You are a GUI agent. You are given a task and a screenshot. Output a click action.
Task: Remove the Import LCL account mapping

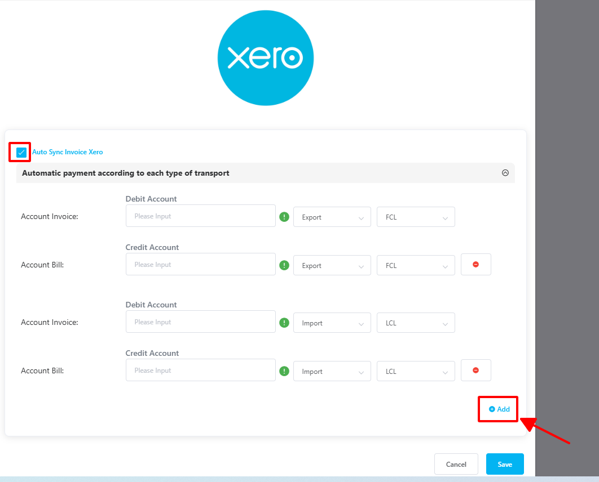coord(476,371)
